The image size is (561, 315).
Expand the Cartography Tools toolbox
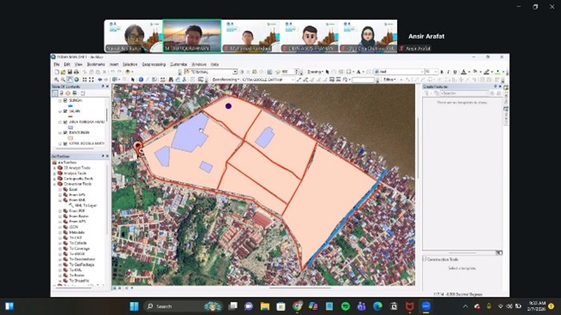(54, 179)
